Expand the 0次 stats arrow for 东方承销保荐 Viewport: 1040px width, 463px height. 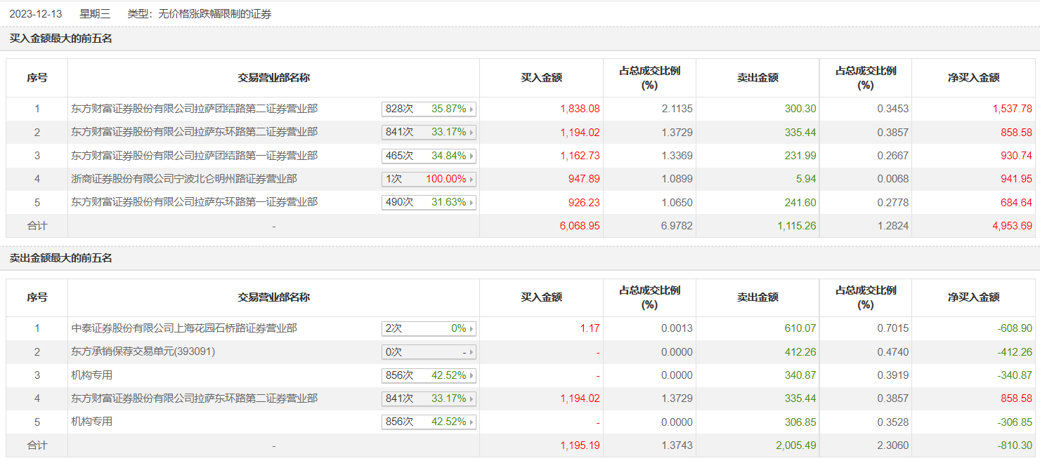(472, 352)
